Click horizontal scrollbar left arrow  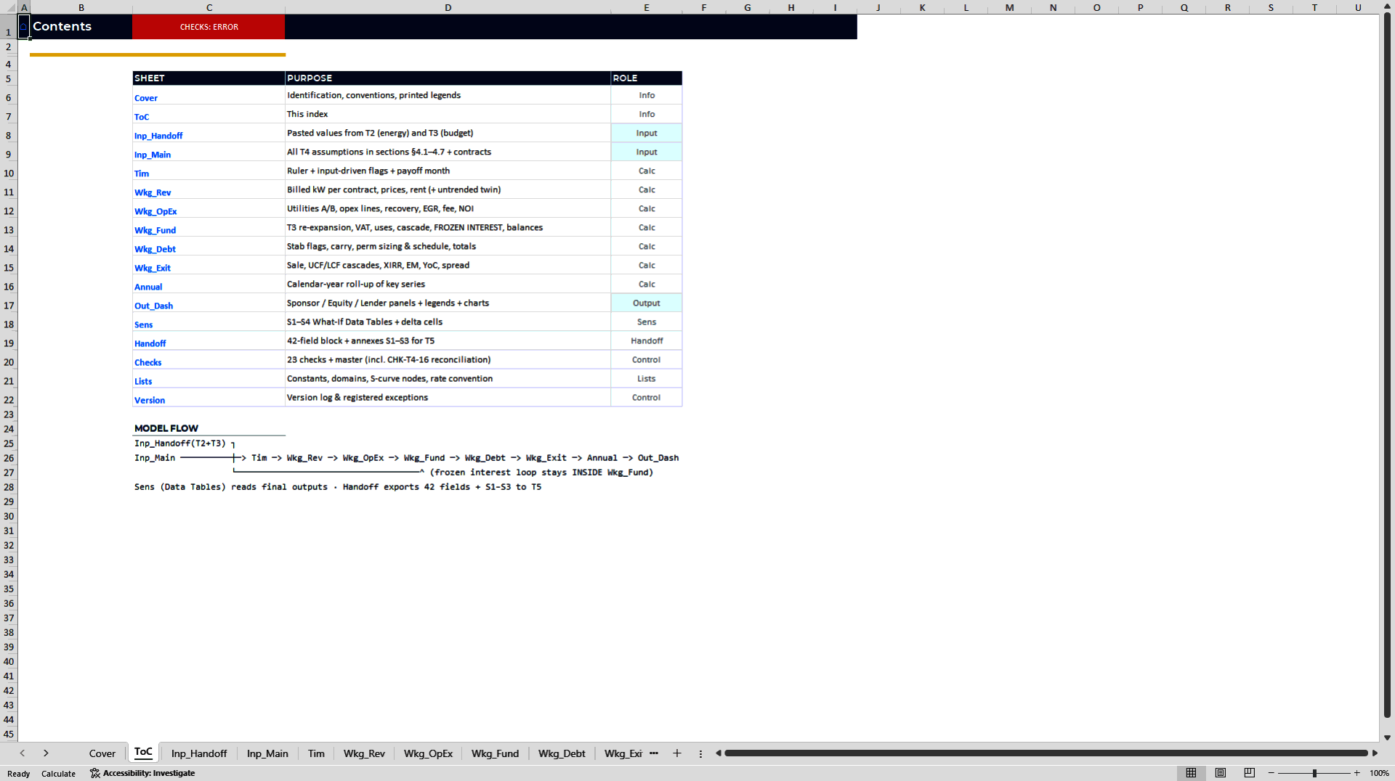pos(719,753)
